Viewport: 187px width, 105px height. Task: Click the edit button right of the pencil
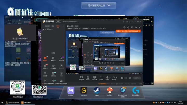pyautogui.click(x=85, y=29)
